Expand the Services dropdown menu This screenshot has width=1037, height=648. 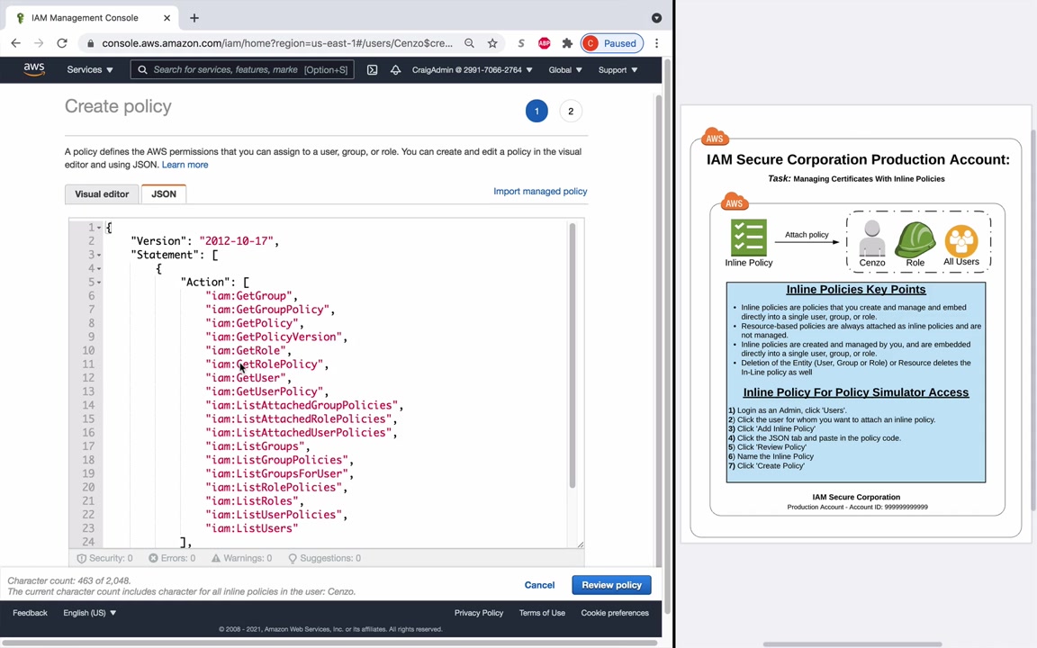coord(89,69)
